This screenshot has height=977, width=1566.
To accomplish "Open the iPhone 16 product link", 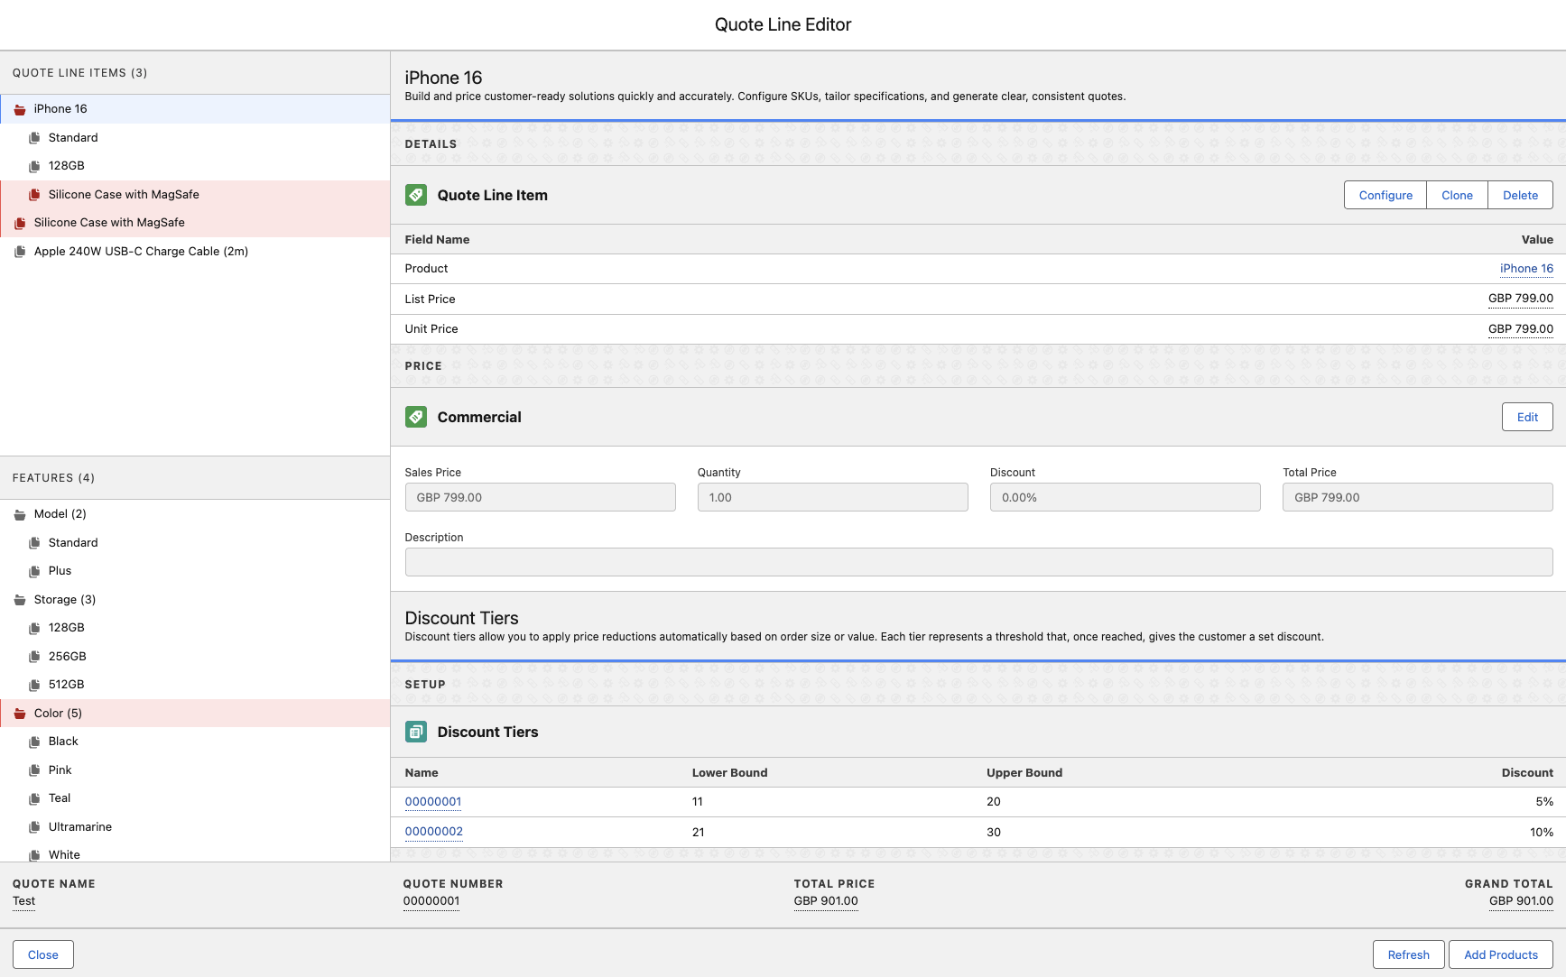I will coord(1526,269).
